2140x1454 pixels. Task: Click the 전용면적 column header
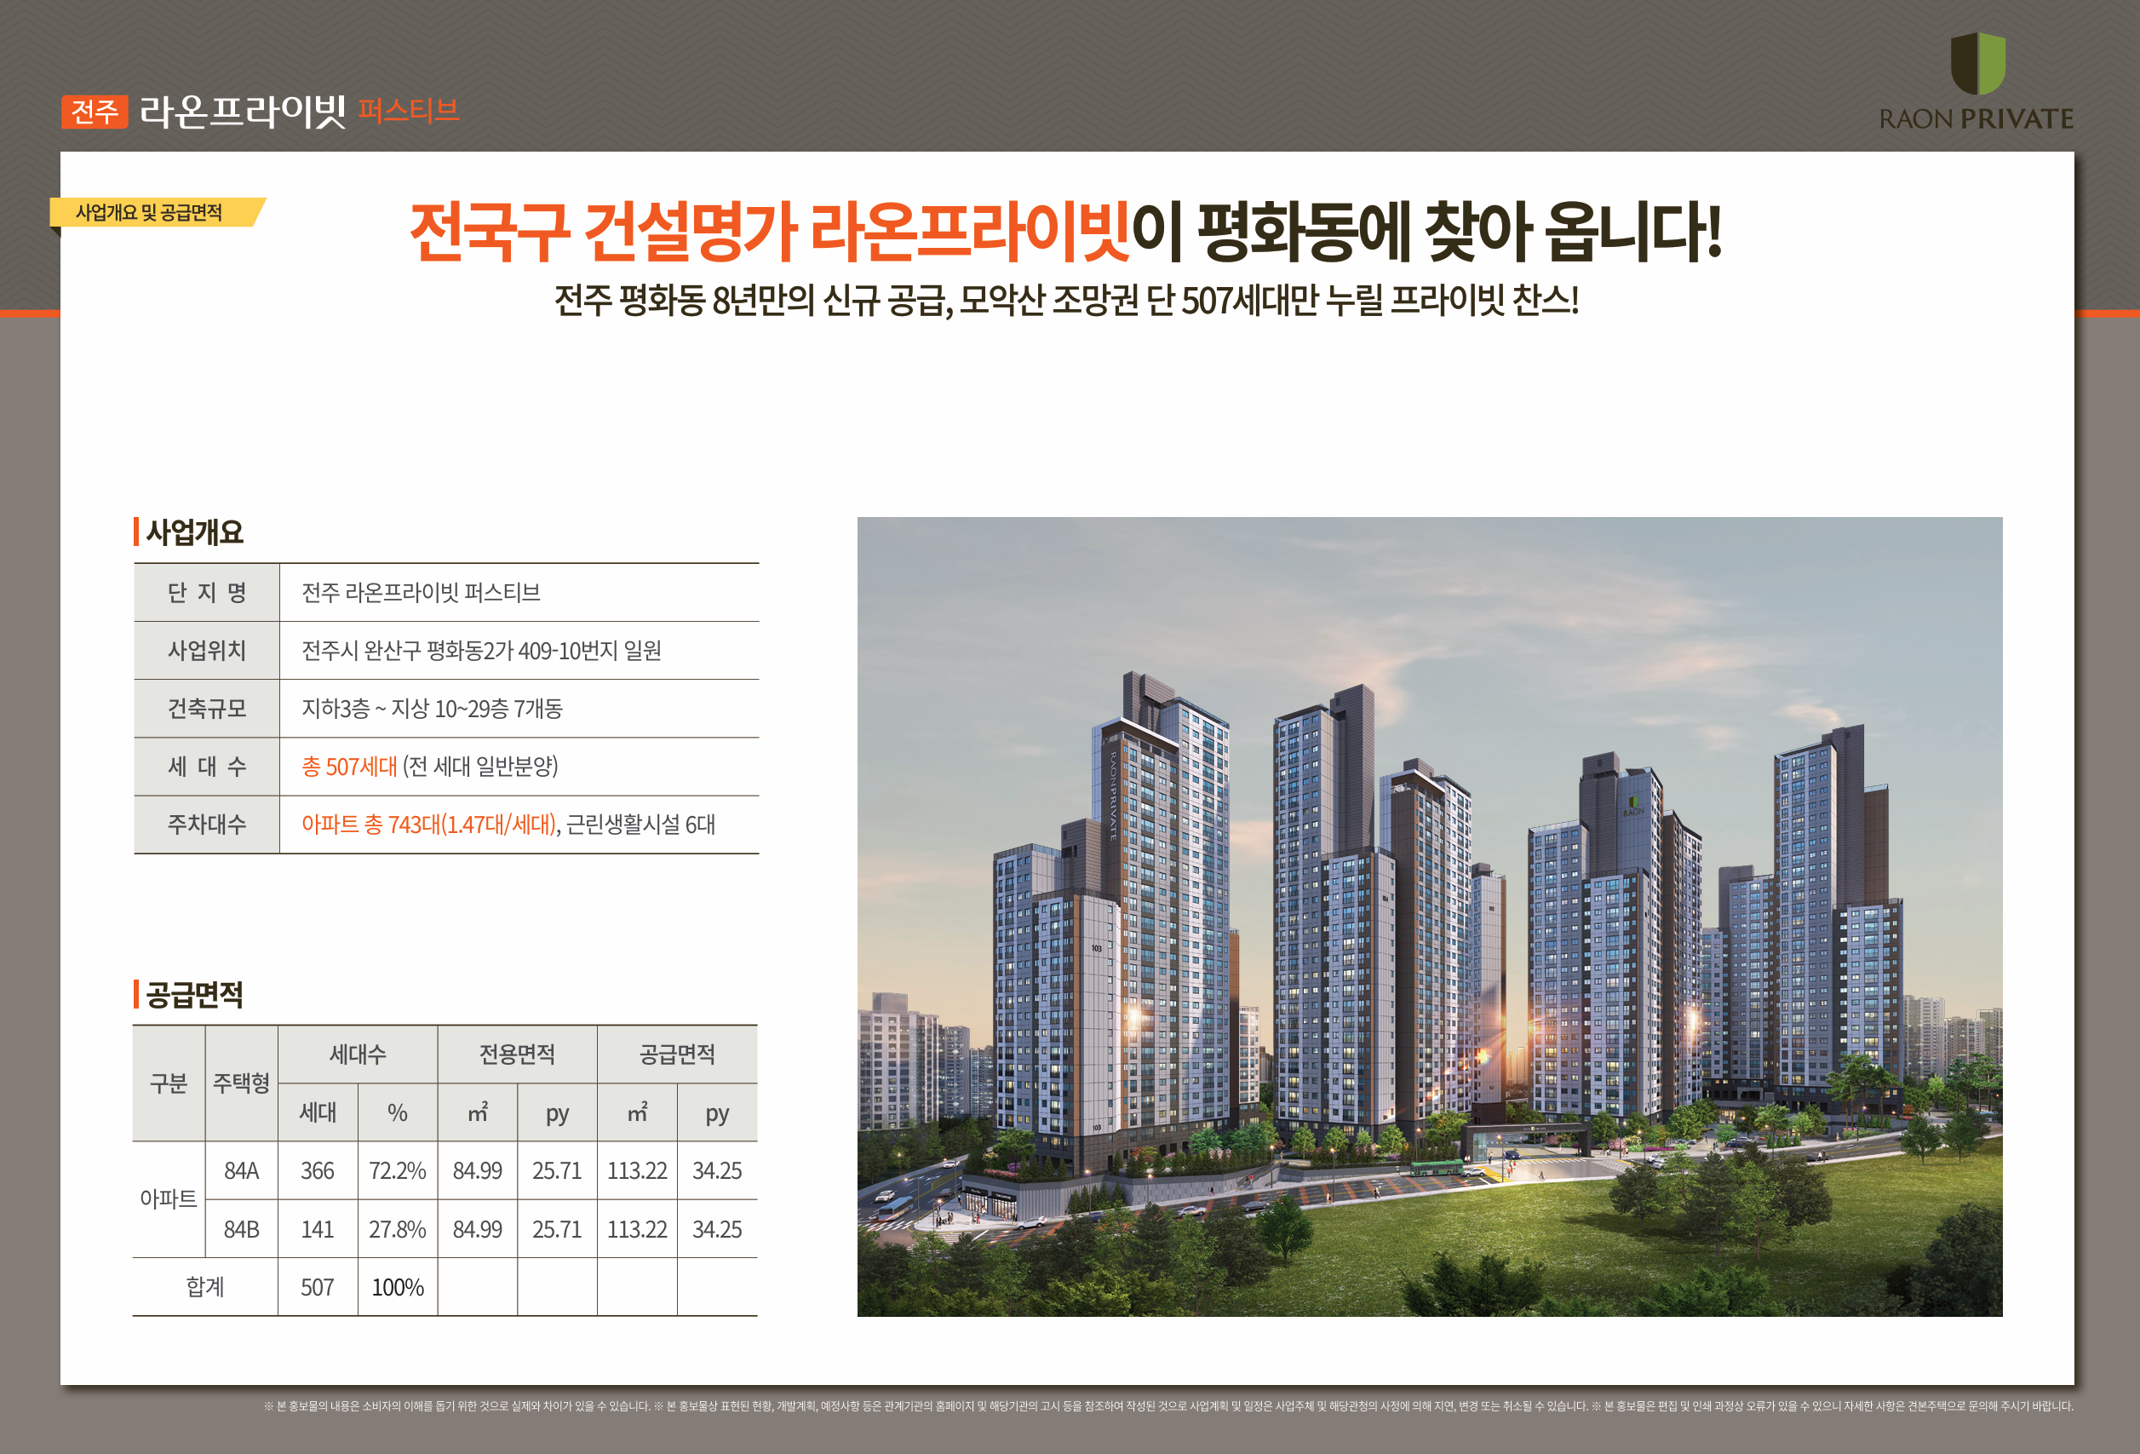click(517, 1055)
